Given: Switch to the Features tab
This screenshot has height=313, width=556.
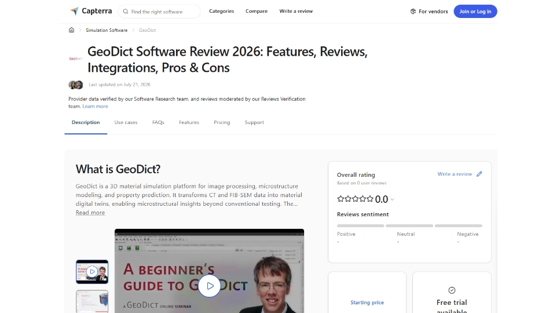Looking at the screenshot, I should click(189, 122).
